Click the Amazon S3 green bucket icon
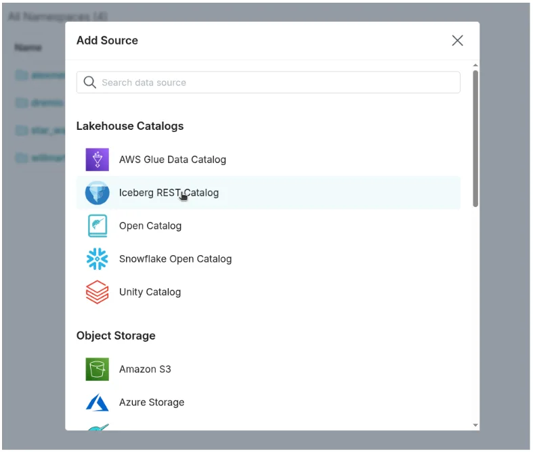533x452 pixels. (x=97, y=369)
